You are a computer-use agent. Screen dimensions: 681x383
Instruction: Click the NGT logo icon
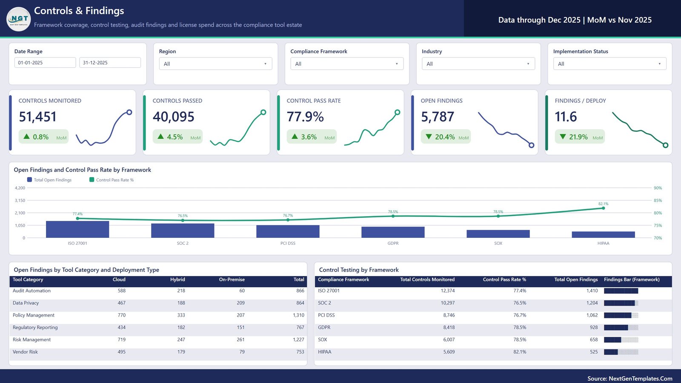pyautogui.click(x=19, y=19)
